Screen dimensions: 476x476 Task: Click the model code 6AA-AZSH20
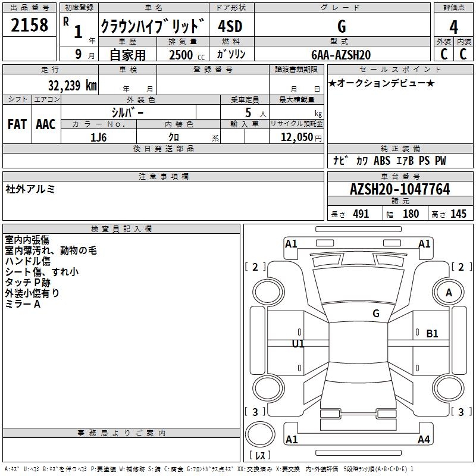(341, 55)
